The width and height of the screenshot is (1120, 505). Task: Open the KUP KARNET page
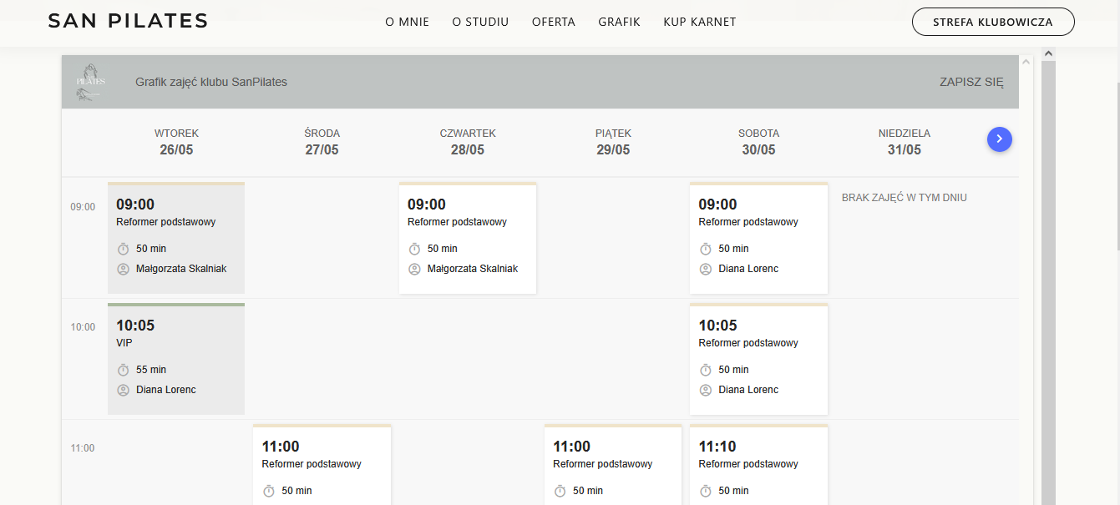pos(700,22)
